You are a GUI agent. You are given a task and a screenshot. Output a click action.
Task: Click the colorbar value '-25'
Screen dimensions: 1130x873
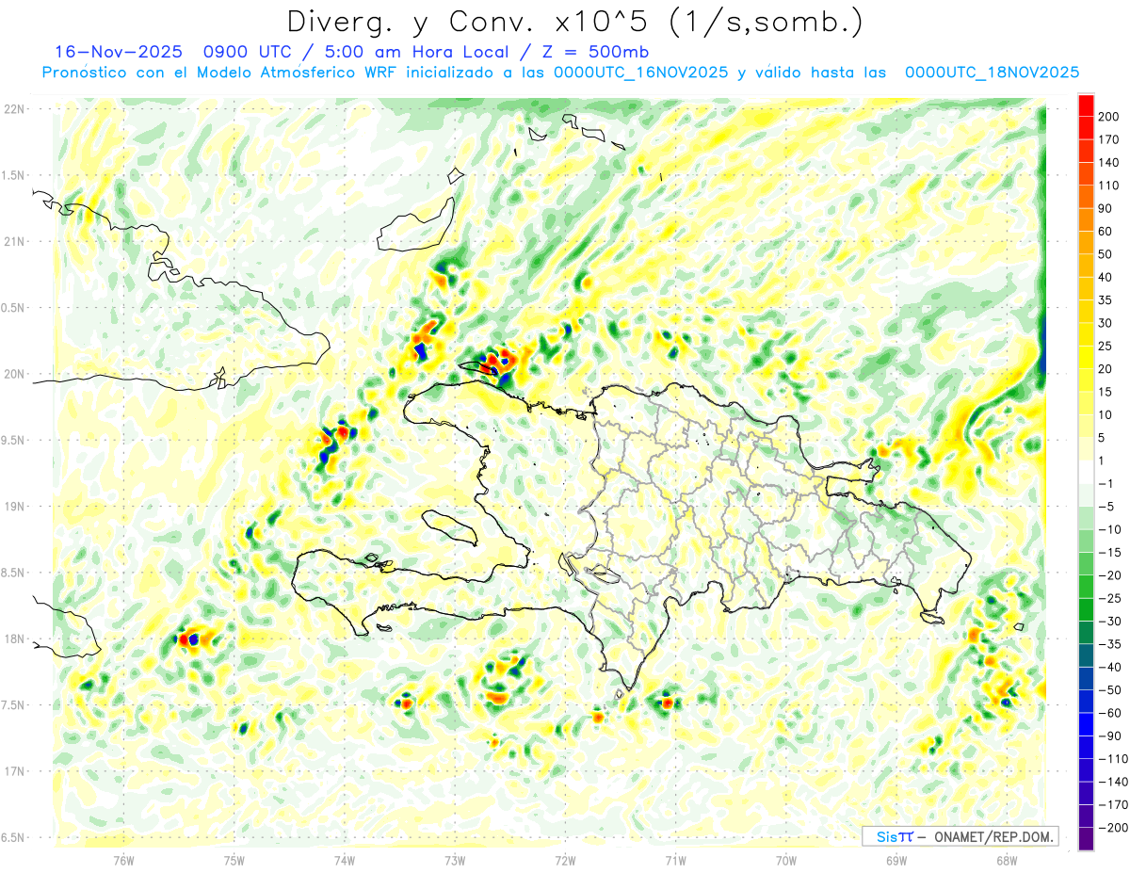[x=1112, y=598]
